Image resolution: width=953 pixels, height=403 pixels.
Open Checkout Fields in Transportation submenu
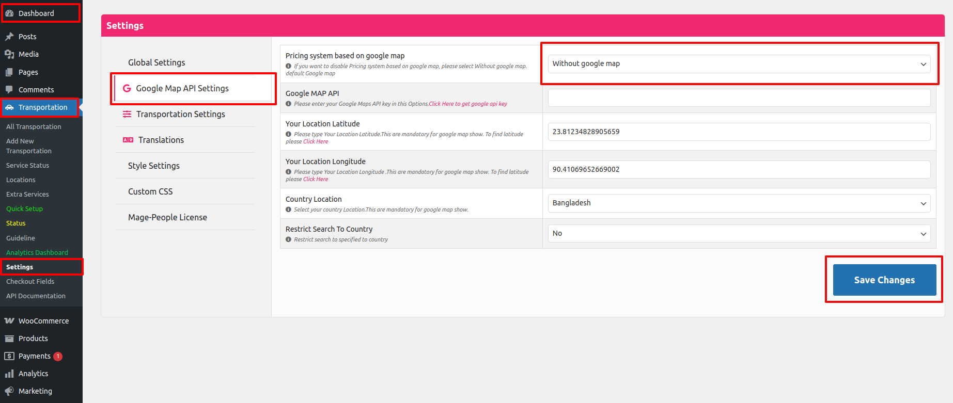[30, 282]
